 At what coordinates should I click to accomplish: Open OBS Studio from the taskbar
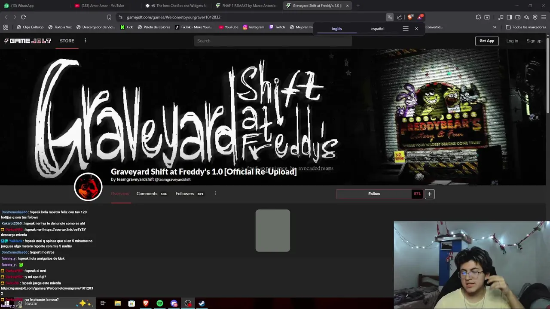pos(188,303)
